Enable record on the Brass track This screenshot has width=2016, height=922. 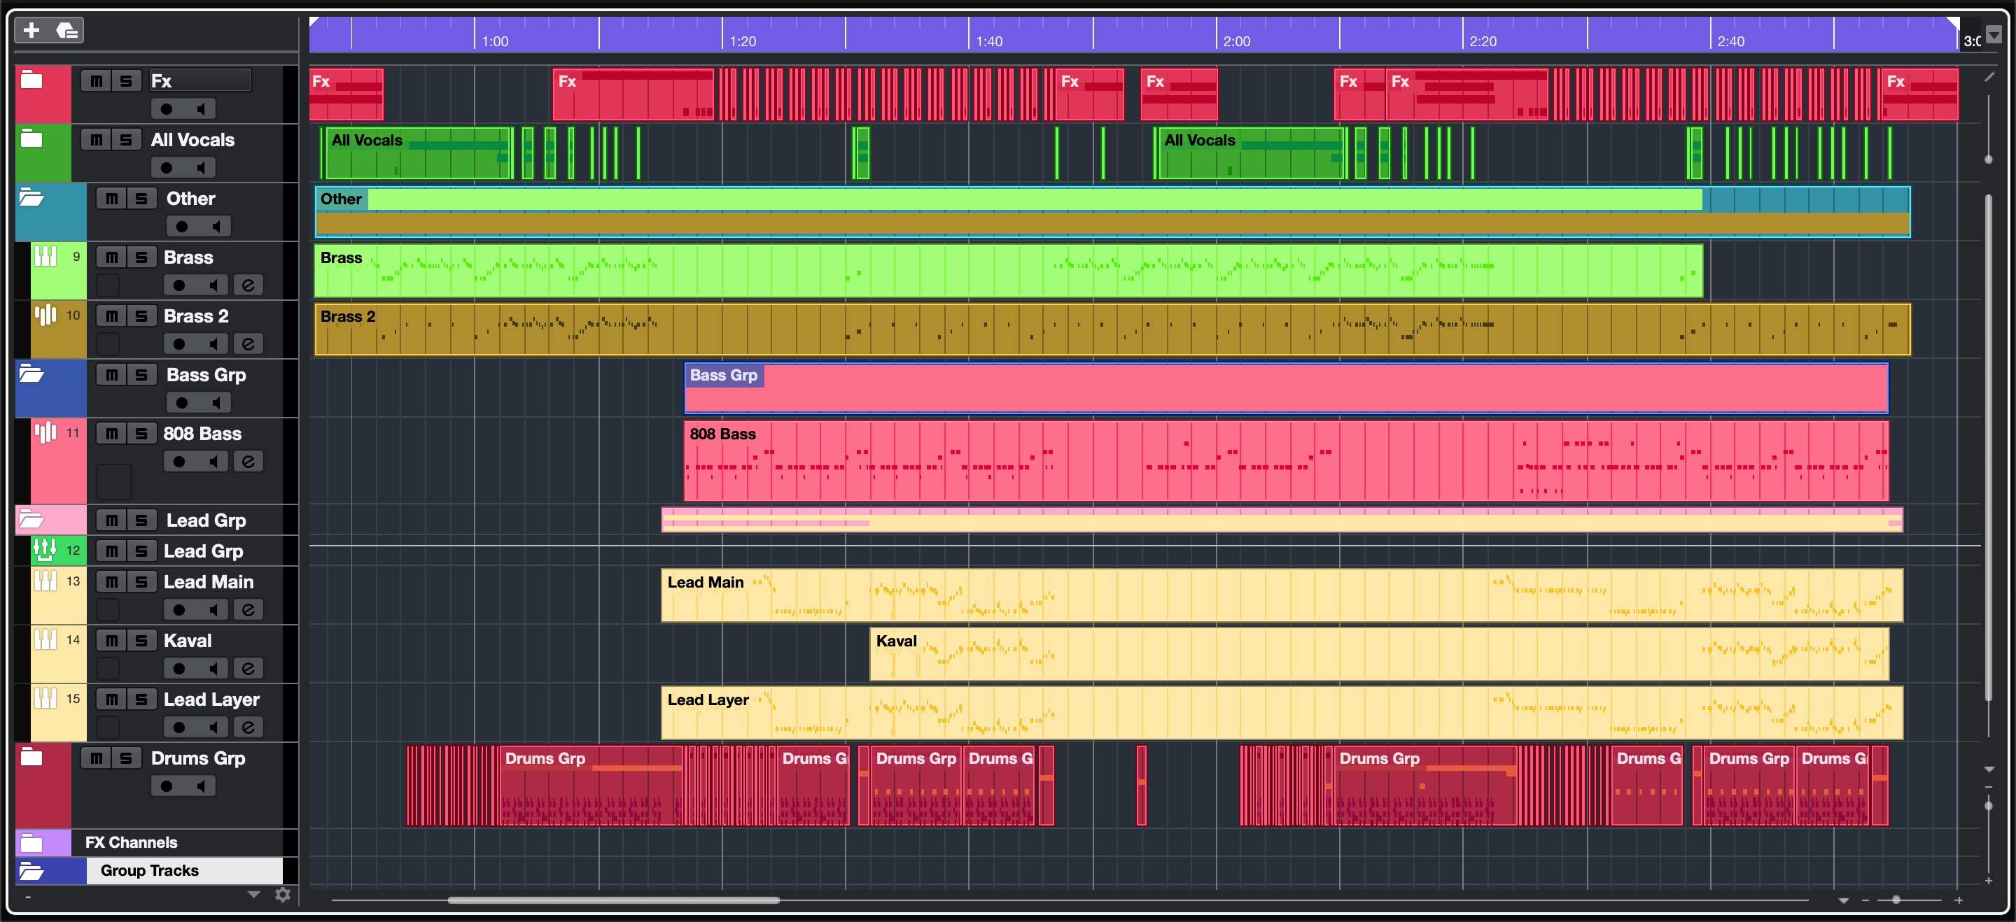[180, 285]
